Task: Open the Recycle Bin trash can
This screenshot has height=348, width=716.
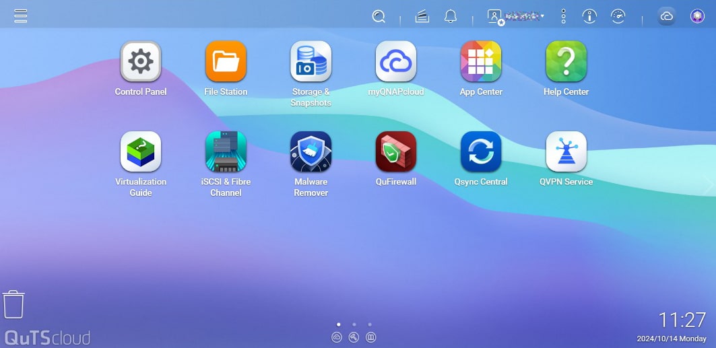Action: coord(13,304)
